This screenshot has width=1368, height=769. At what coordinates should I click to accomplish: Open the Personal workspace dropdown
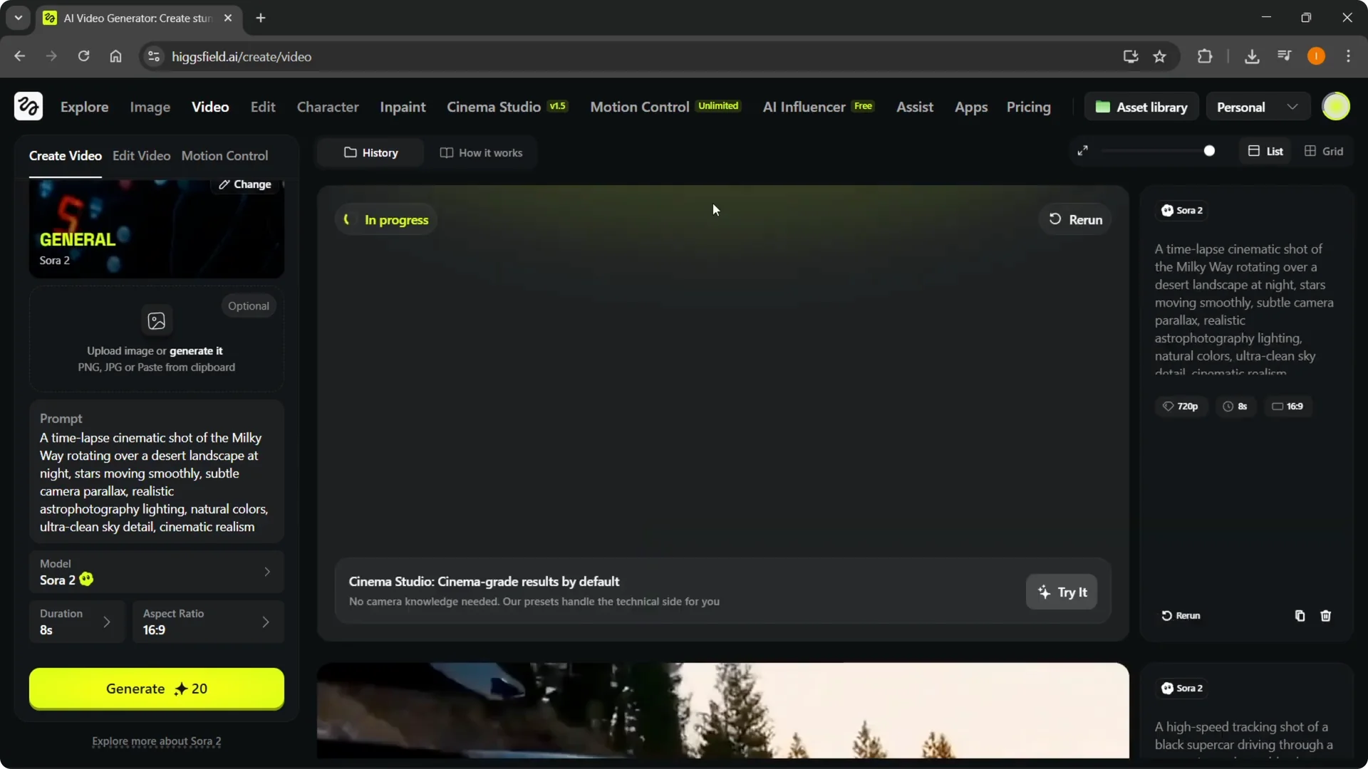tap(1256, 106)
